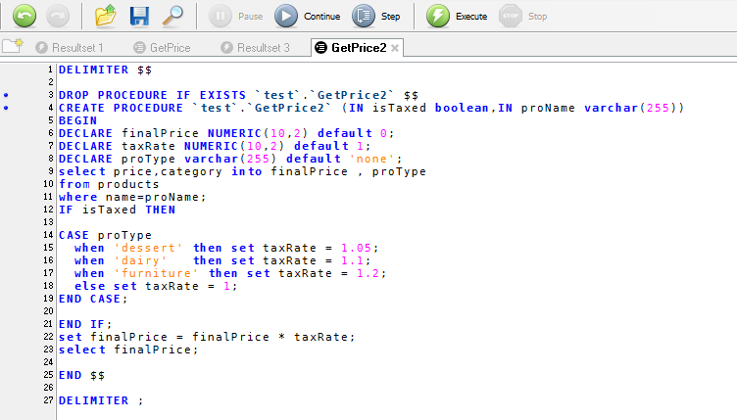Switch to the GetPrice tab

pos(162,47)
